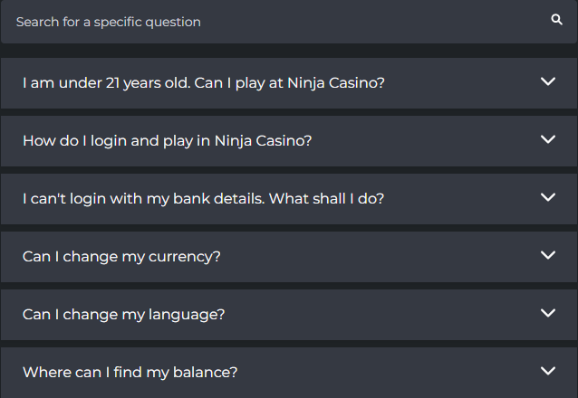Expand the under 21 years old question chevron
The height and width of the screenshot is (398, 578).
click(548, 81)
